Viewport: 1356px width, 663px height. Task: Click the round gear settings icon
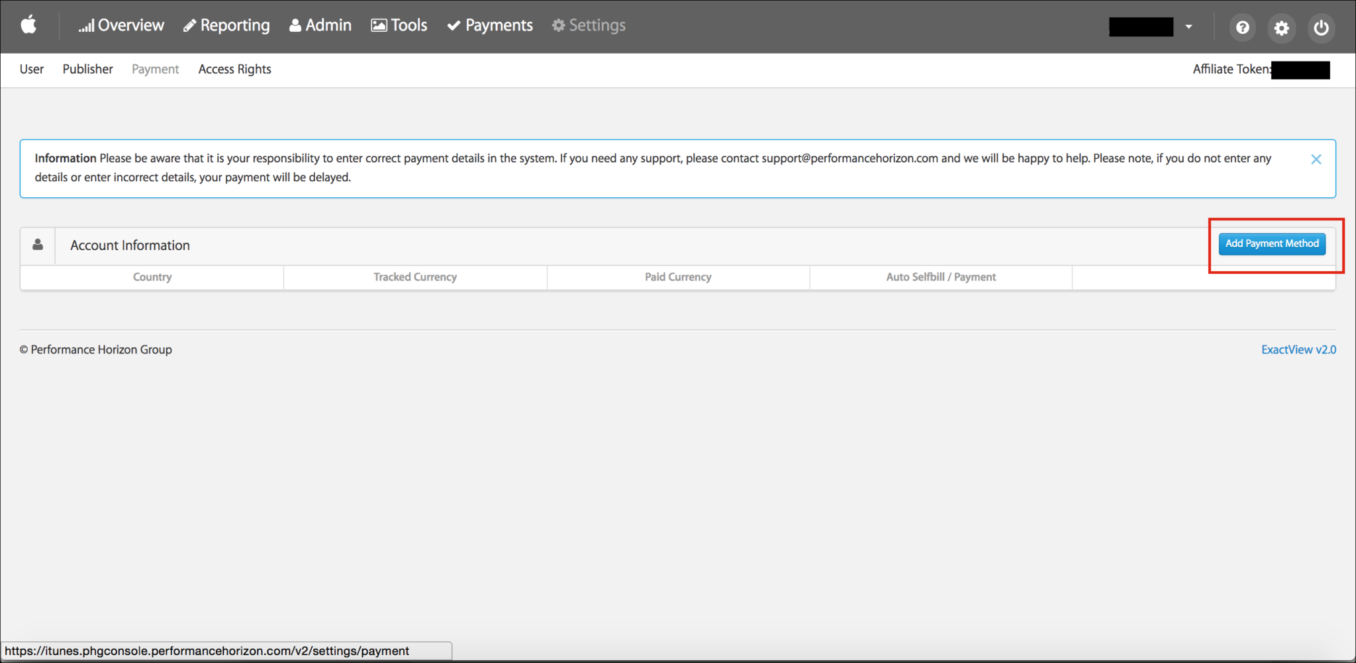(x=1282, y=28)
